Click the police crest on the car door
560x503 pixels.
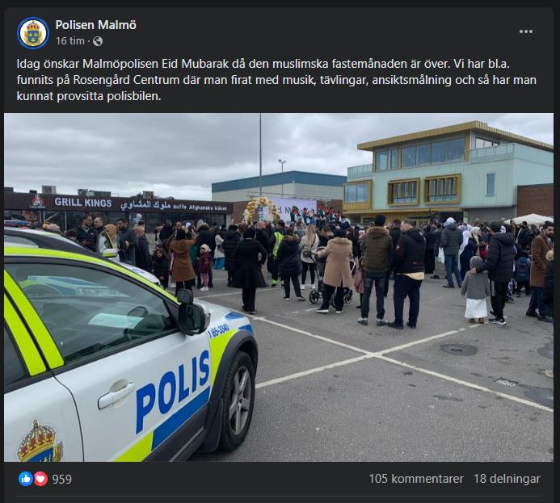[x=40, y=442]
